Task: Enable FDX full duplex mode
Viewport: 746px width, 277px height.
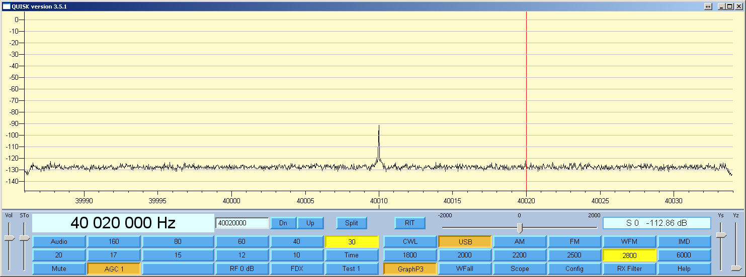Action: (297, 268)
